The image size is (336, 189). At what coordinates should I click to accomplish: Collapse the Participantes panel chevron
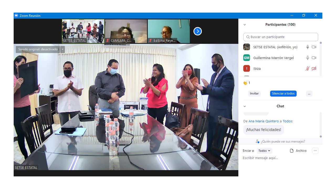tap(245, 25)
